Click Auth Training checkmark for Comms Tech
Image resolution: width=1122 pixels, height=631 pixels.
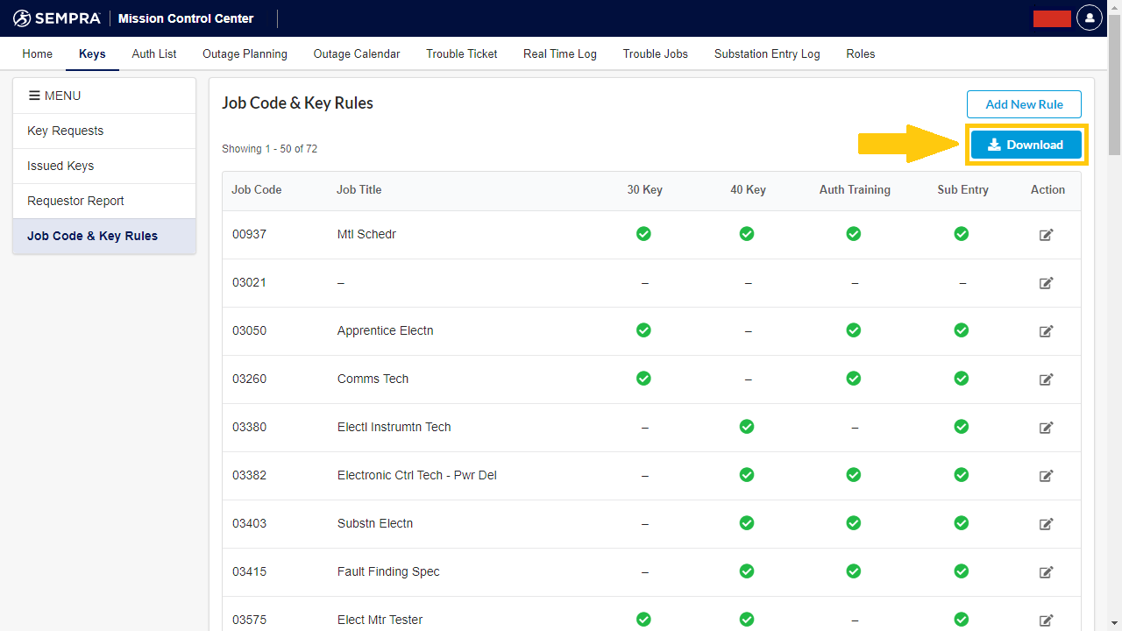pos(853,379)
